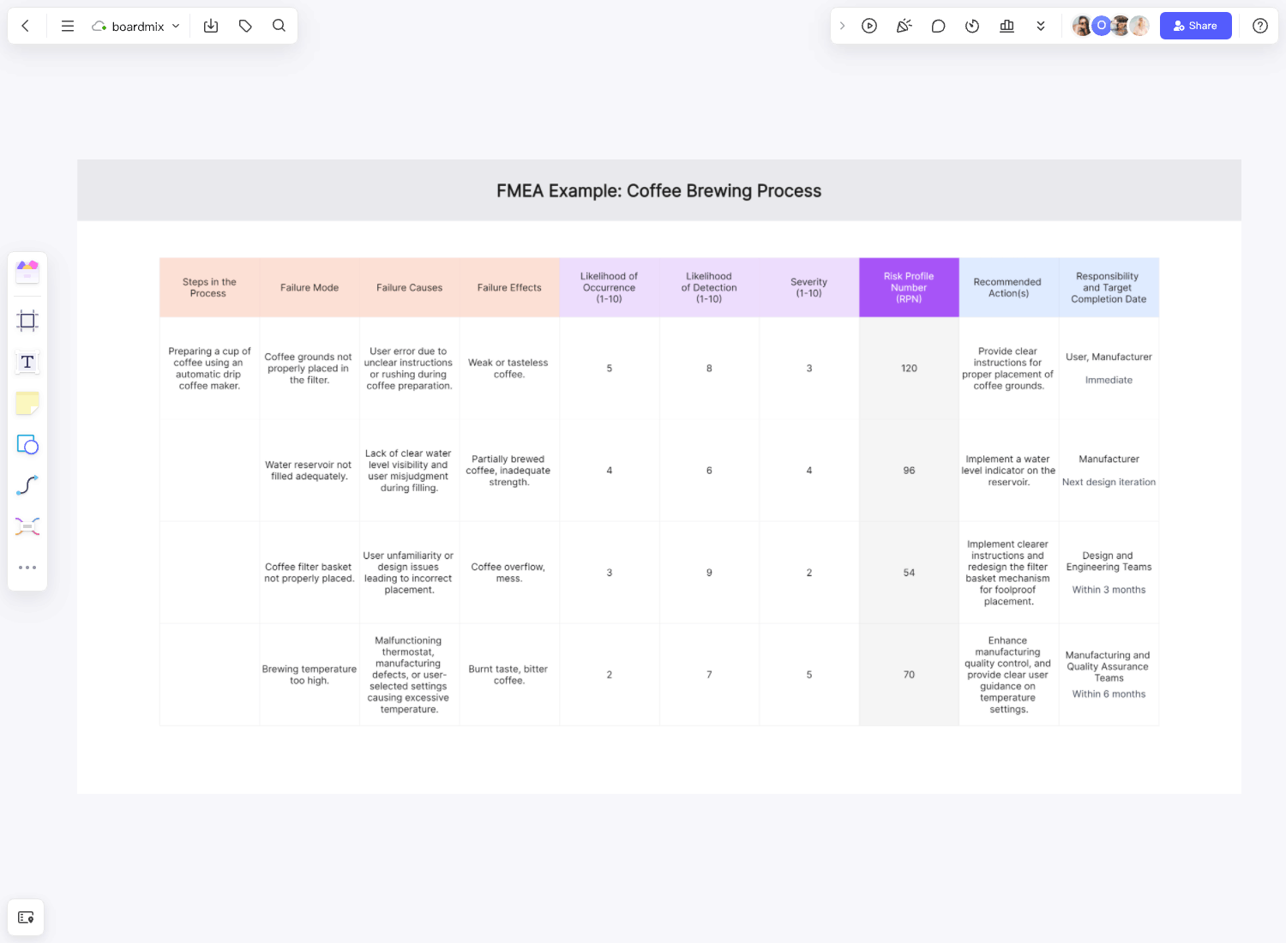Select the sticky note tool

27,403
